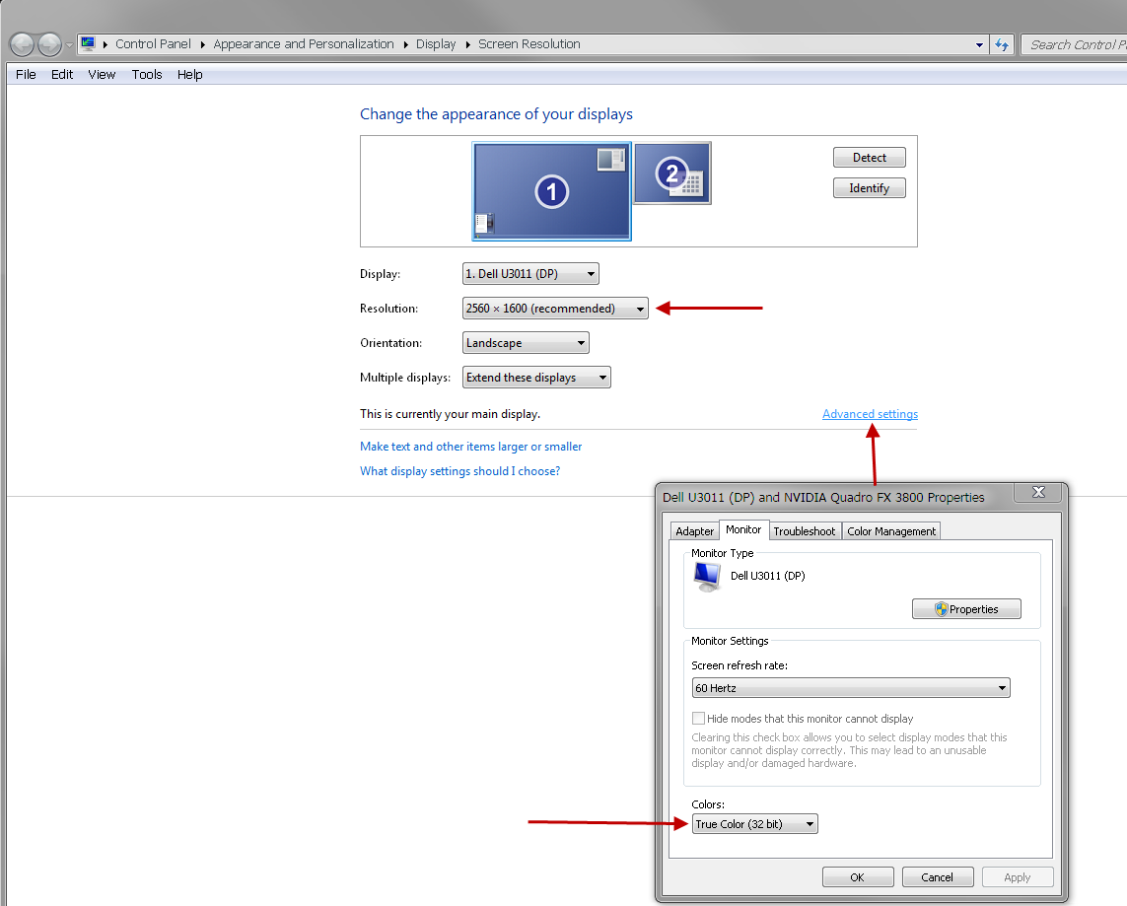The width and height of the screenshot is (1127, 906).
Task: Click the Detect button
Action: (x=869, y=158)
